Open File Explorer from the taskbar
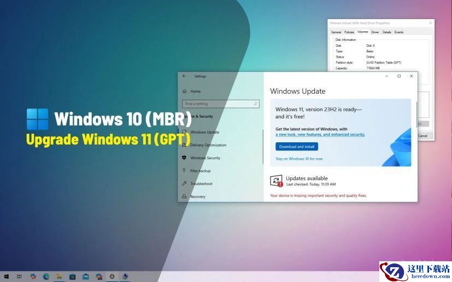This screenshot has width=452, height=282. [x=60, y=277]
